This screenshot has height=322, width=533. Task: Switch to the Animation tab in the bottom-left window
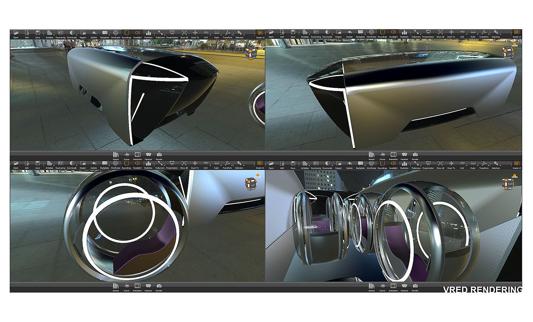(x=137, y=287)
